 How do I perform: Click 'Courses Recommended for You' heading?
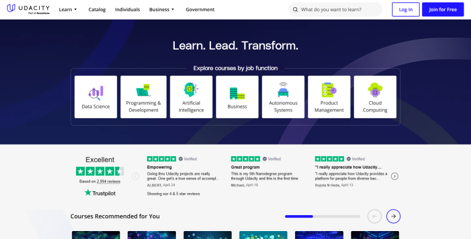point(115,216)
